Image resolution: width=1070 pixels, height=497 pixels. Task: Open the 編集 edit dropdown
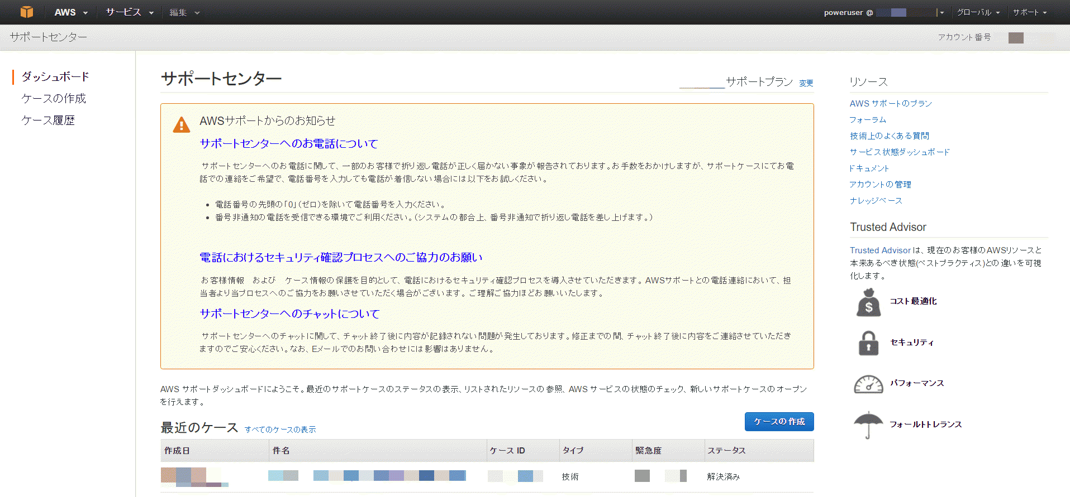point(184,12)
